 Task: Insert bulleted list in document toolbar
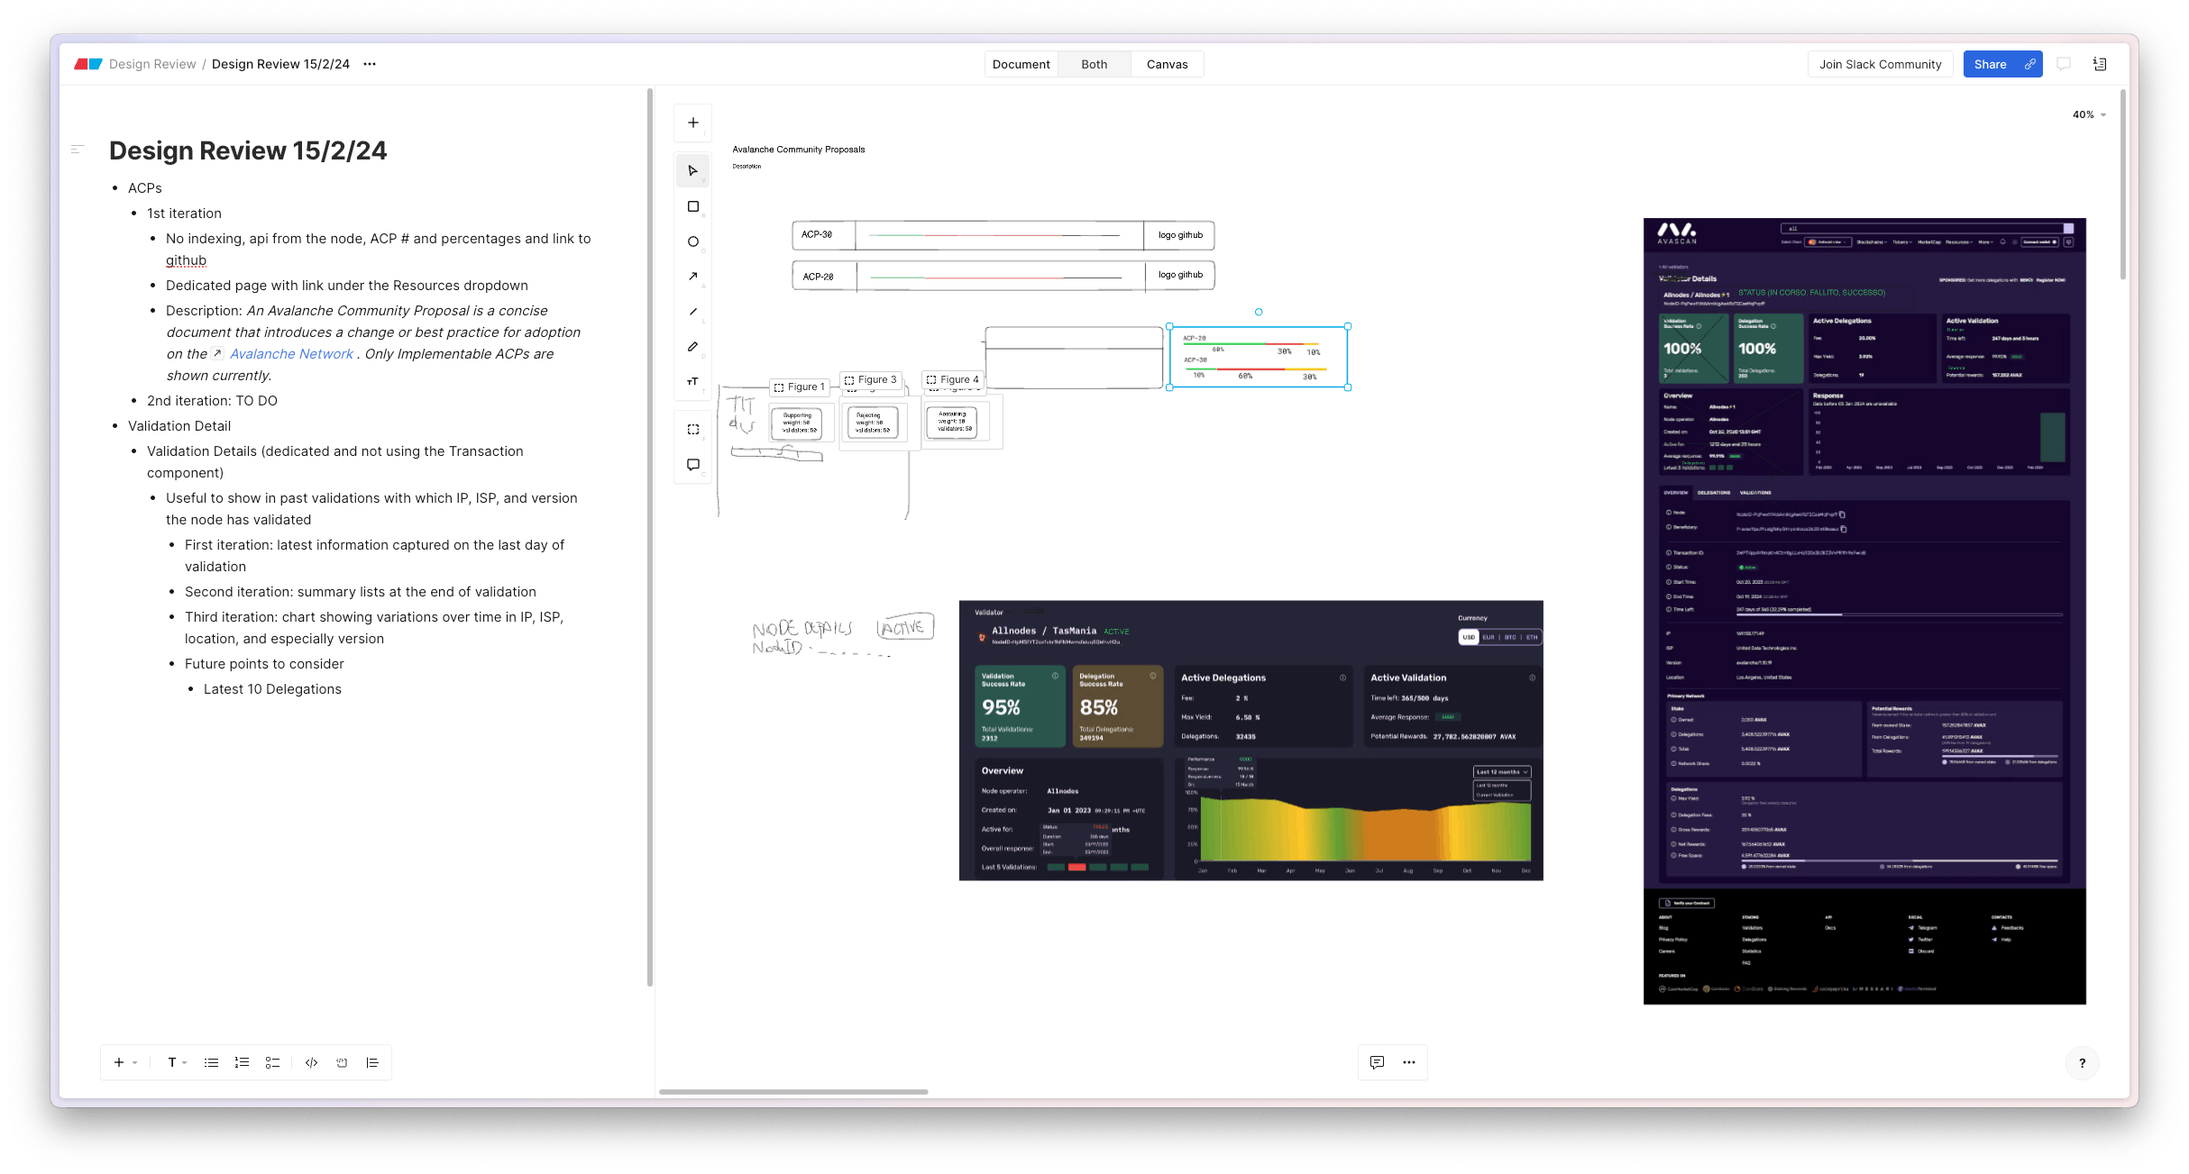211,1063
